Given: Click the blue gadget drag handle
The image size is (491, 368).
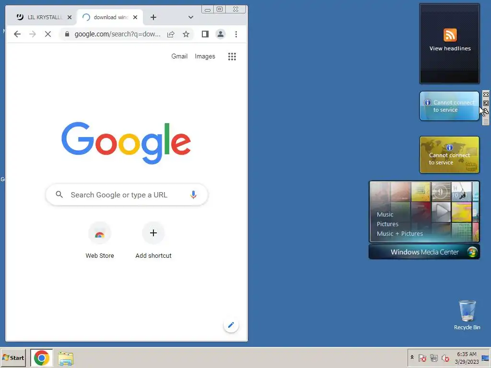Looking at the screenshot, I should coord(486,121).
